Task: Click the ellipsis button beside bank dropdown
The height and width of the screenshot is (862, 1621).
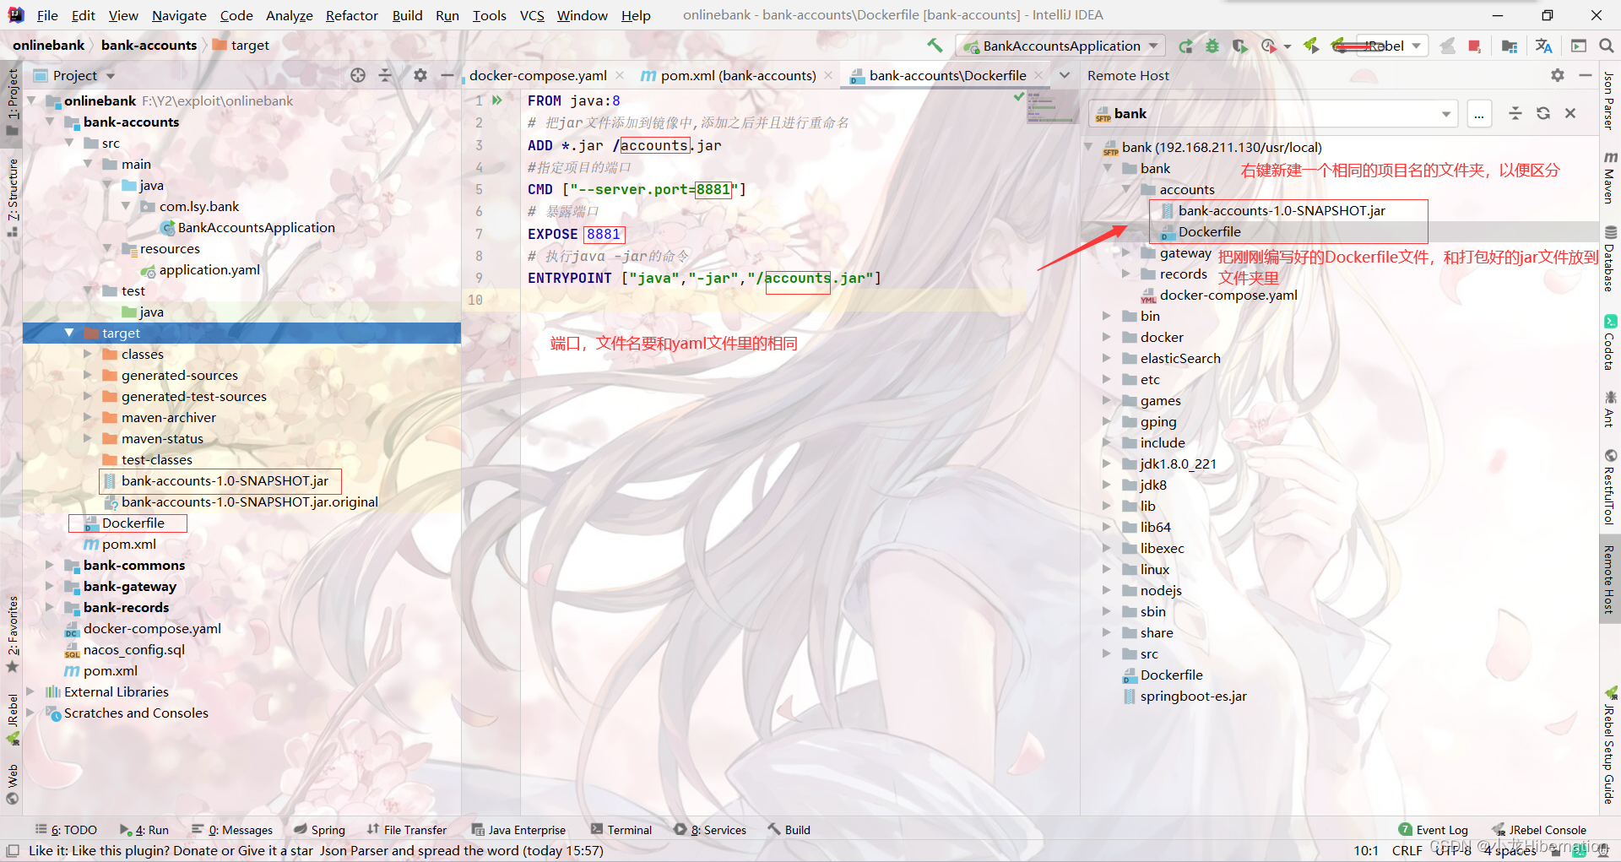Action: (1479, 113)
